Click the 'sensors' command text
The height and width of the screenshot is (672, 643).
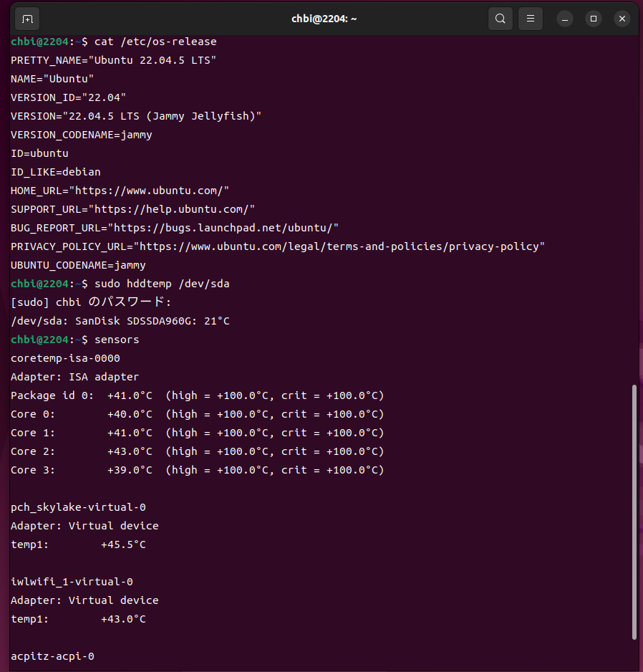tap(117, 340)
